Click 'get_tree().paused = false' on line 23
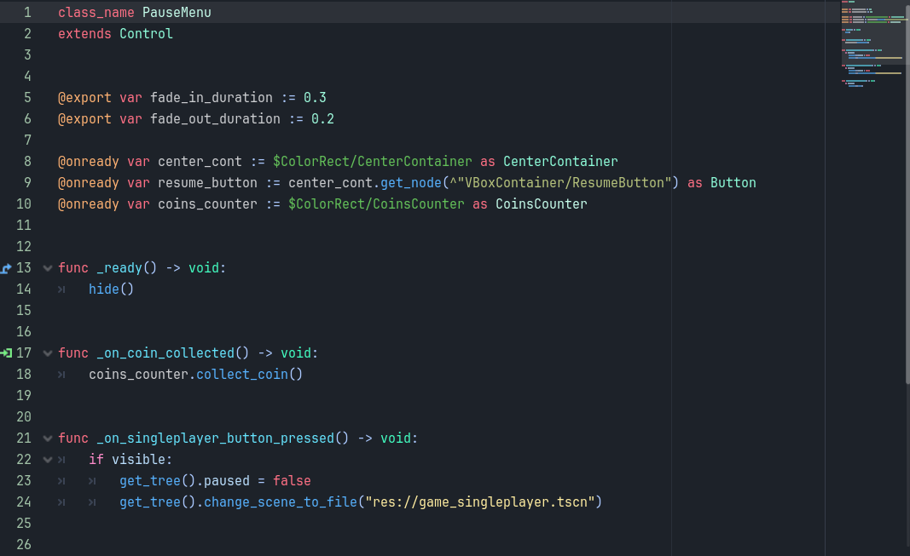This screenshot has width=910, height=556. [x=213, y=480]
